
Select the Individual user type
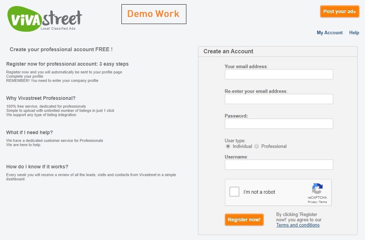[228, 146]
